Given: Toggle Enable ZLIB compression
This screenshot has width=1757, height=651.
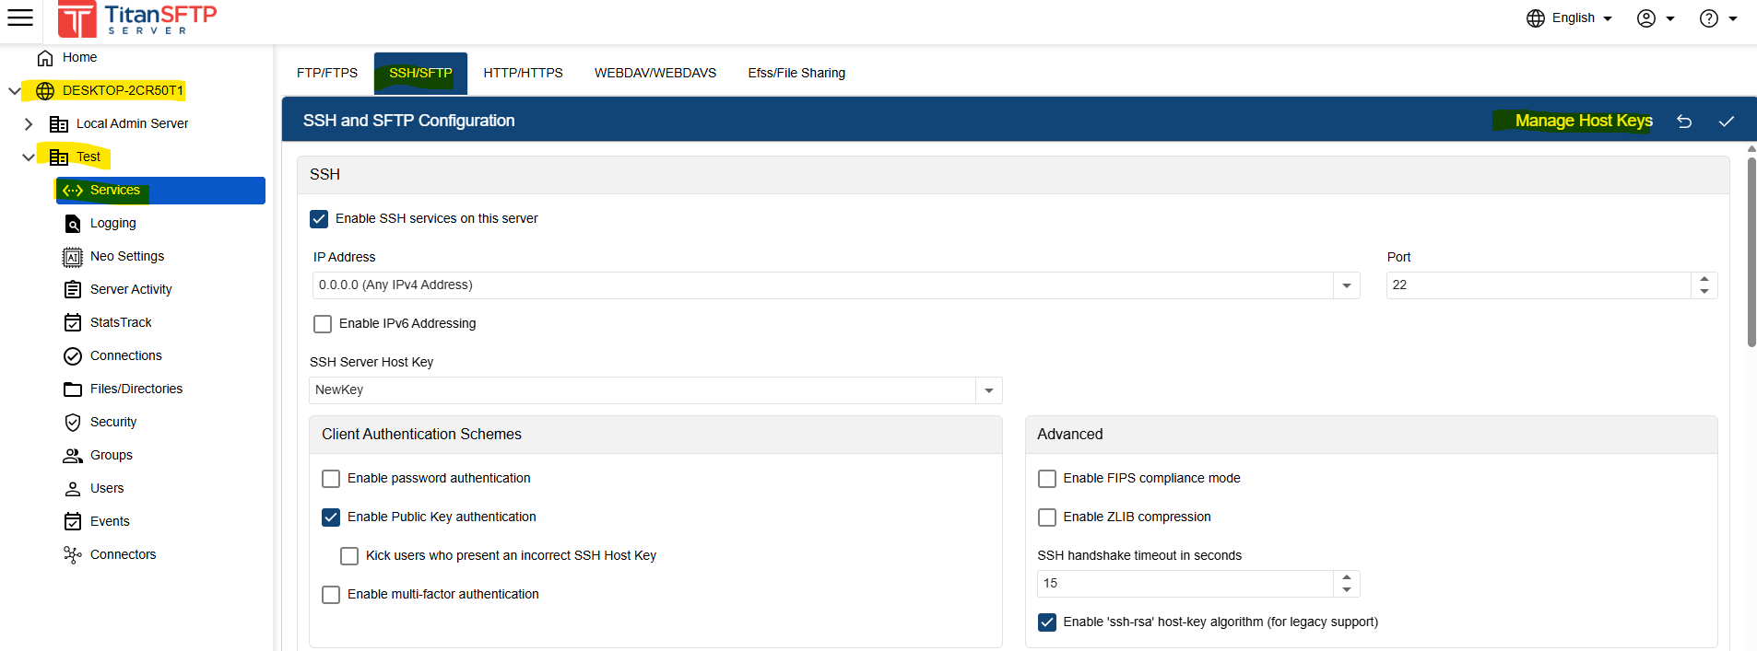Looking at the screenshot, I should [x=1047, y=517].
